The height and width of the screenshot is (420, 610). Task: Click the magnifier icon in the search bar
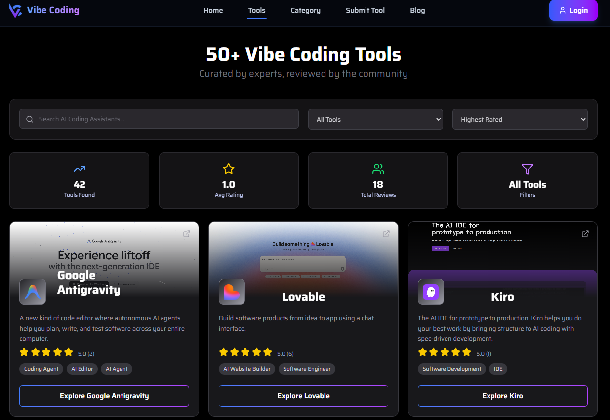coord(29,119)
